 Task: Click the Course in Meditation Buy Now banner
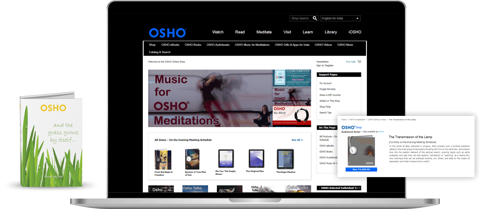tap(292, 78)
